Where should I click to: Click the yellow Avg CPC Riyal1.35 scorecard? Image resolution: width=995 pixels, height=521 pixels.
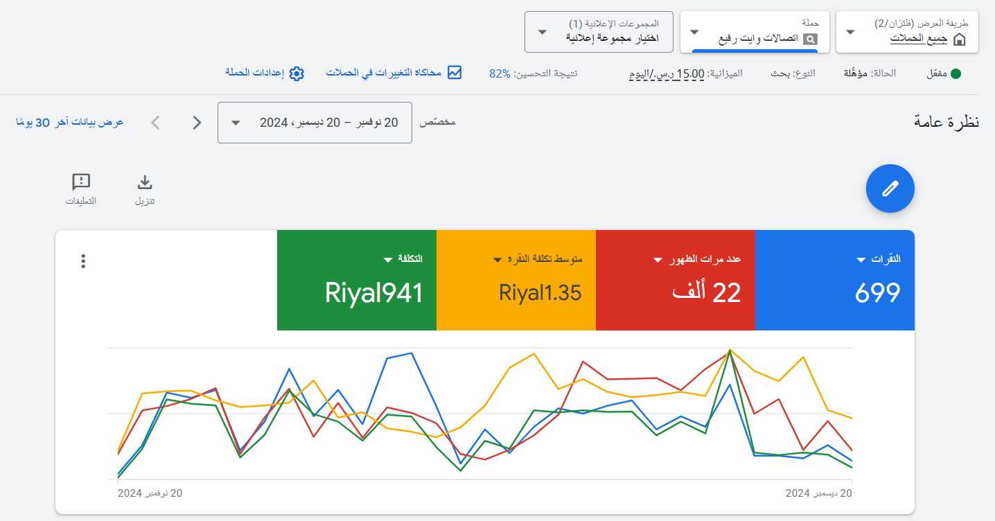click(516, 280)
